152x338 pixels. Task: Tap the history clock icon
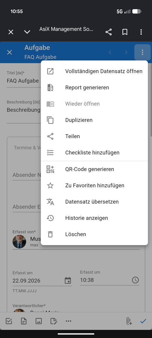[x=50, y=218]
